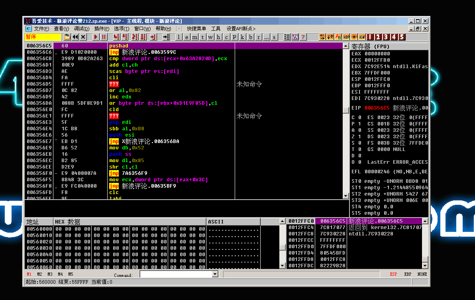The width and height of the screenshot is (475, 300).
Task: Open the Command history dropdown
Action: click(214, 274)
